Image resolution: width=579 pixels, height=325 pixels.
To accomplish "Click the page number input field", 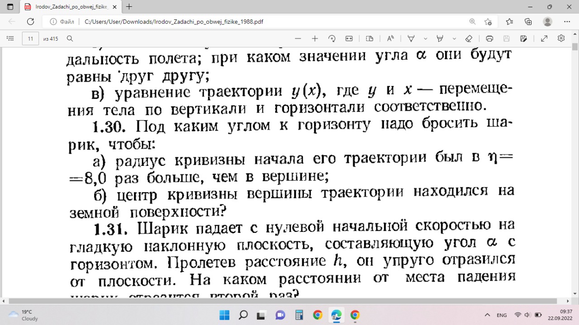I will click(30, 38).
